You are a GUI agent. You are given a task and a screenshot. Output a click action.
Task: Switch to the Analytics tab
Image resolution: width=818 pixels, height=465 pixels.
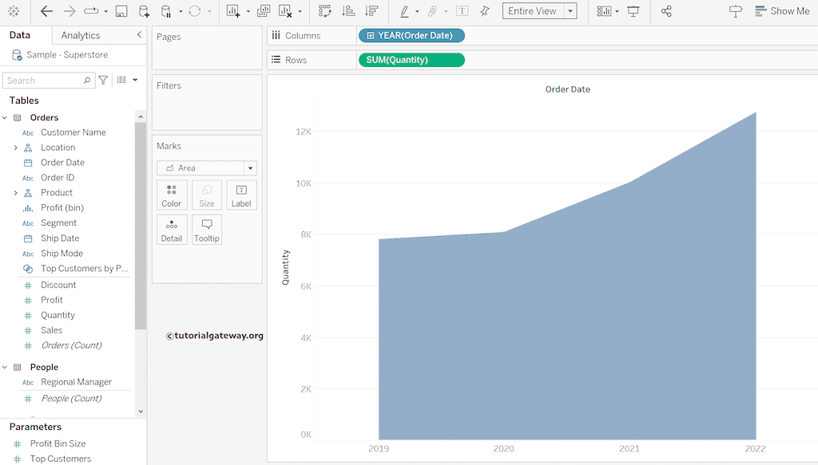pyautogui.click(x=81, y=35)
